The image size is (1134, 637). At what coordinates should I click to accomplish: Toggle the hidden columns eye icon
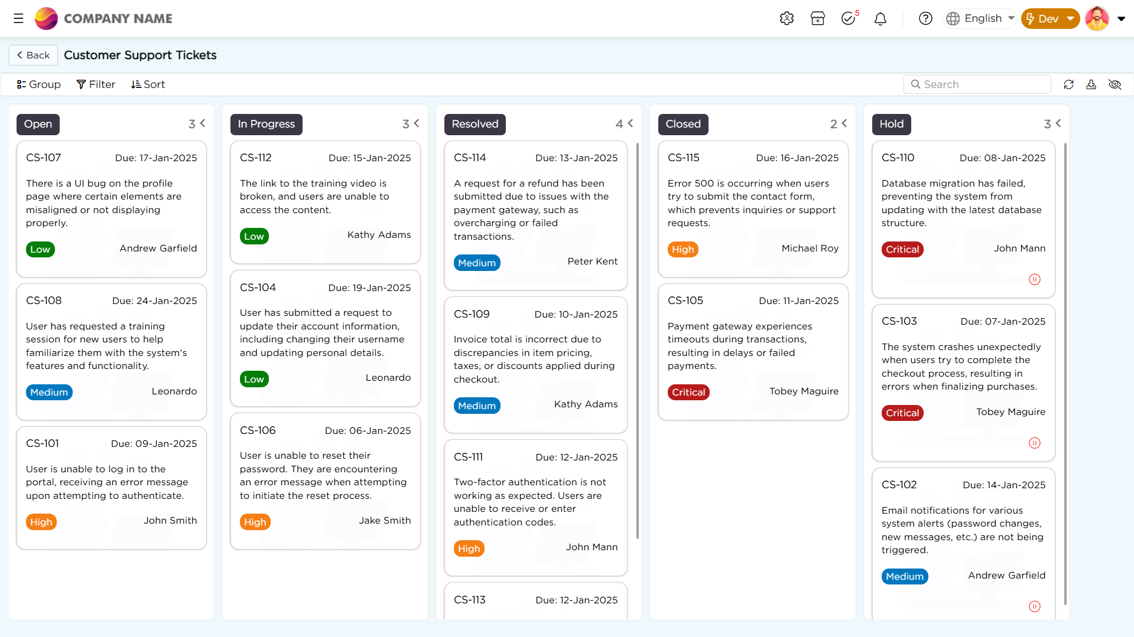[x=1114, y=84]
